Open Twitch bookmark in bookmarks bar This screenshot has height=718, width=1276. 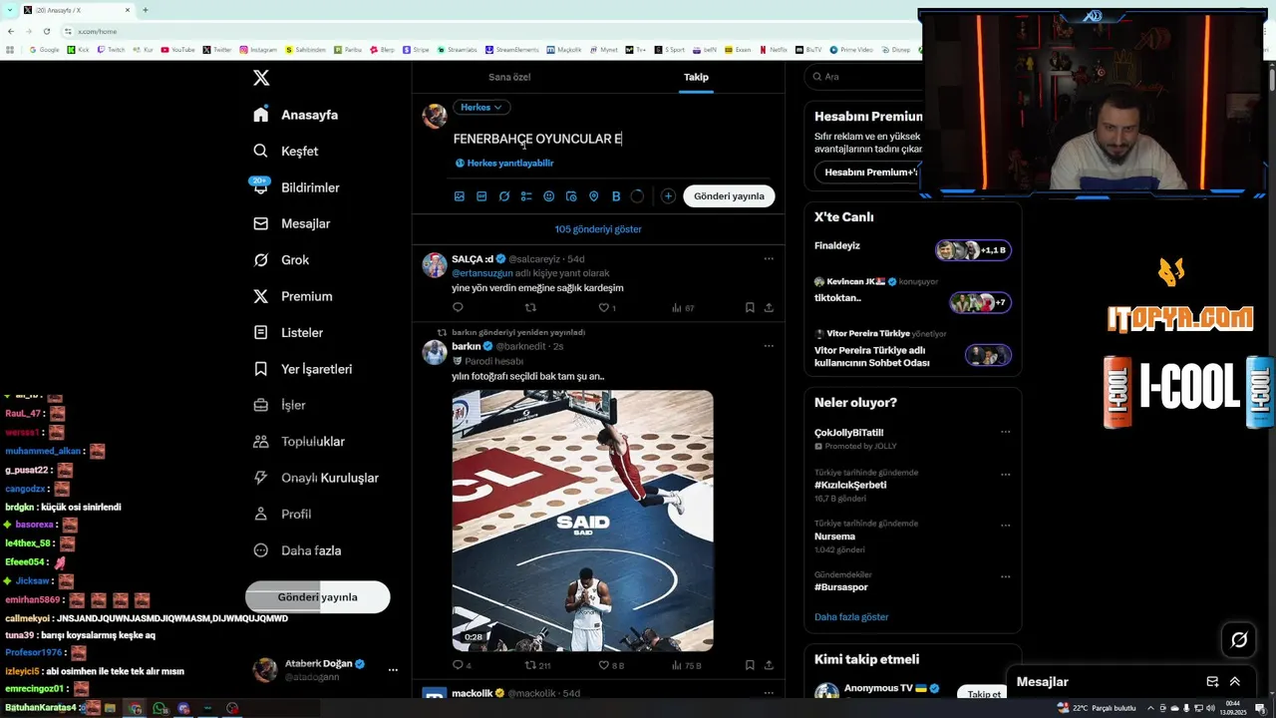[111, 50]
